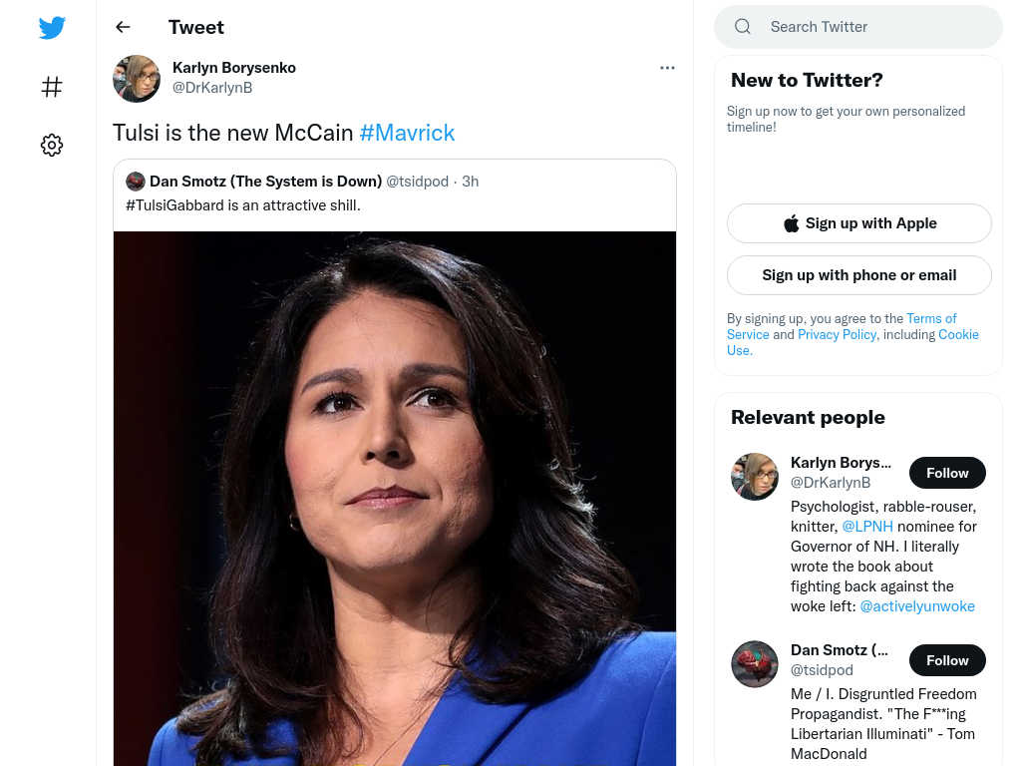Click Dan Smotz's small quoted-tweet avatar
This screenshot has width=1021, height=766.
tap(136, 182)
